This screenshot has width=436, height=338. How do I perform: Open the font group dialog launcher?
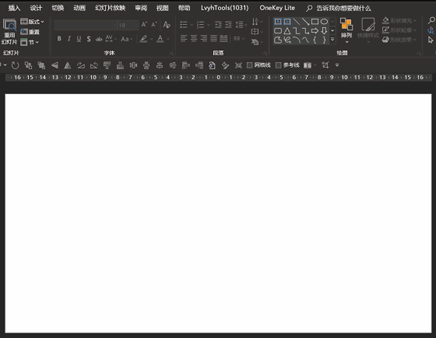click(x=171, y=53)
